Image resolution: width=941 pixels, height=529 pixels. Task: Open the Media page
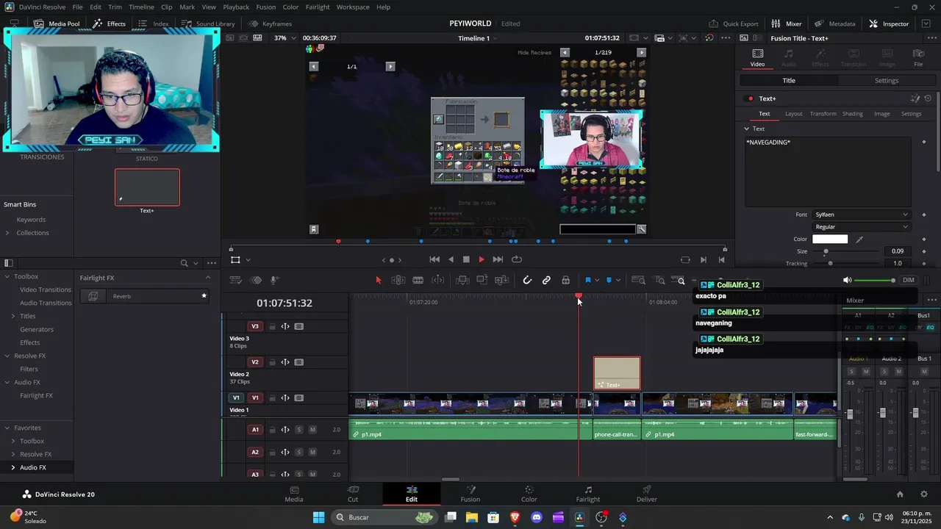(x=294, y=494)
